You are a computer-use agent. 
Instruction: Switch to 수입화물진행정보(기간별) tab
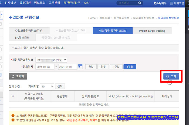point(71,31)
